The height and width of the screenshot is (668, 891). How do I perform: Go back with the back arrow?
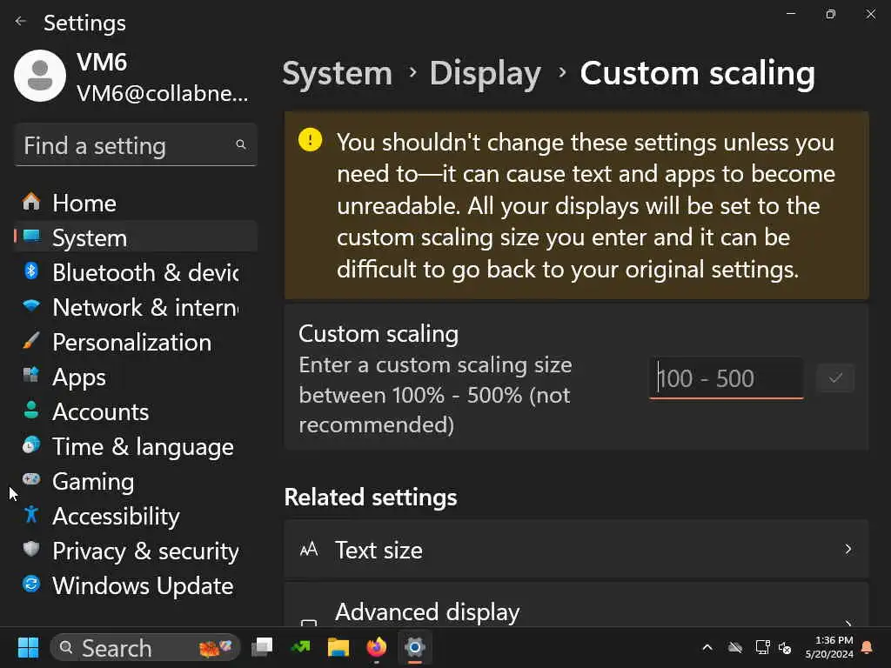(21, 22)
